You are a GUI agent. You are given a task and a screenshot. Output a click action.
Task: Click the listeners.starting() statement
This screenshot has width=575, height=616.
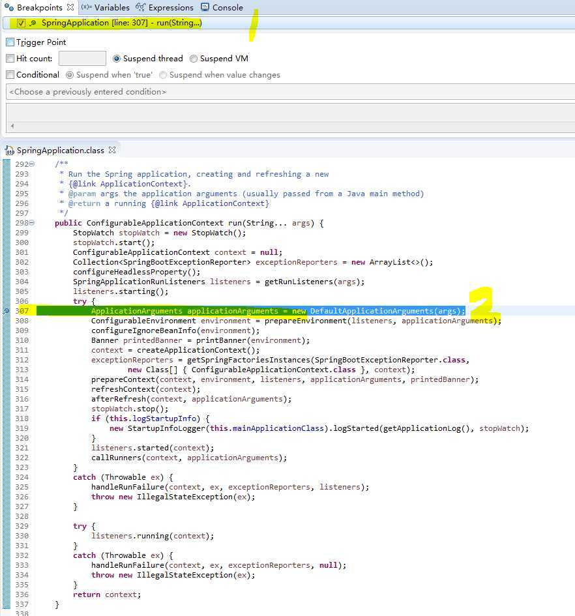coord(121,291)
